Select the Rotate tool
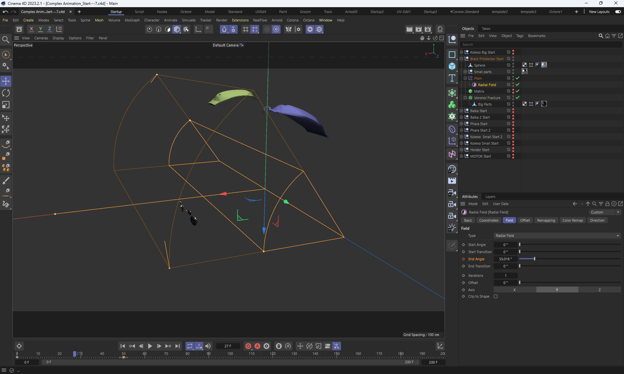 [x=6, y=93]
